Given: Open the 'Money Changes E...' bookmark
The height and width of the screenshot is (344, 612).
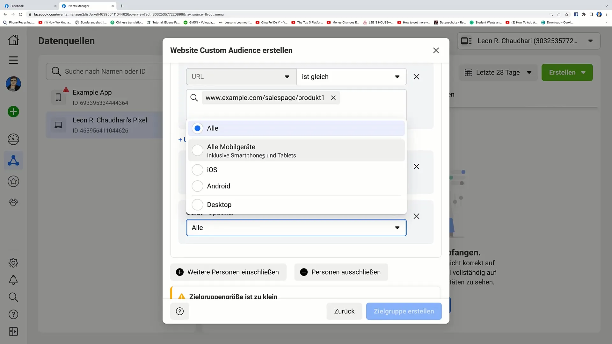Looking at the screenshot, I should pyautogui.click(x=343, y=23).
